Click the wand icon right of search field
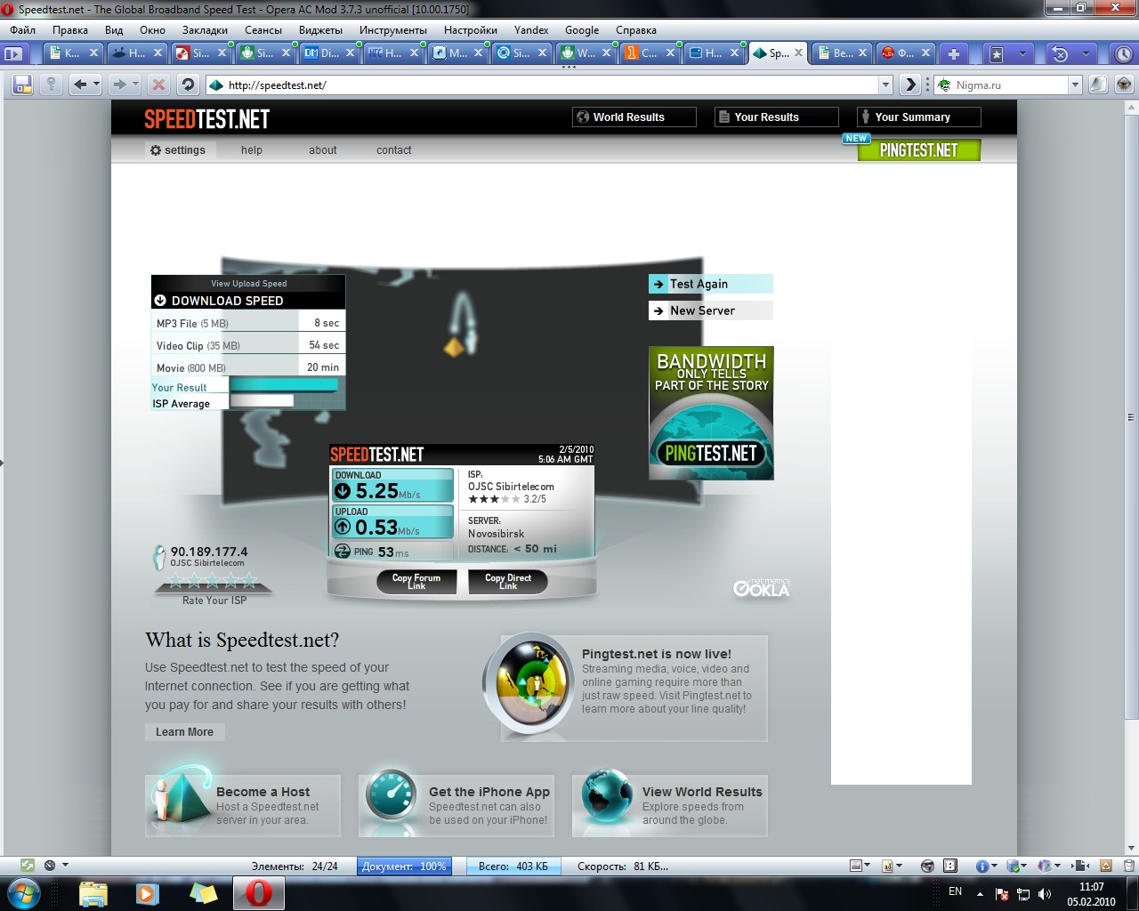The width and height of the screenshot is (1139, 911). tap(1099, 85)
